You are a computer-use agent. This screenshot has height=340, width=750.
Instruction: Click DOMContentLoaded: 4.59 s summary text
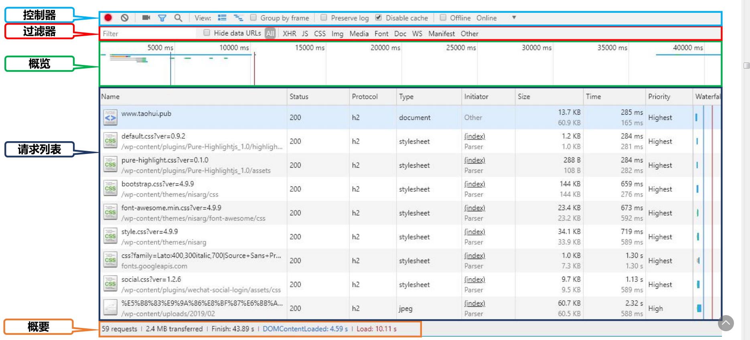tap(305, 329)
